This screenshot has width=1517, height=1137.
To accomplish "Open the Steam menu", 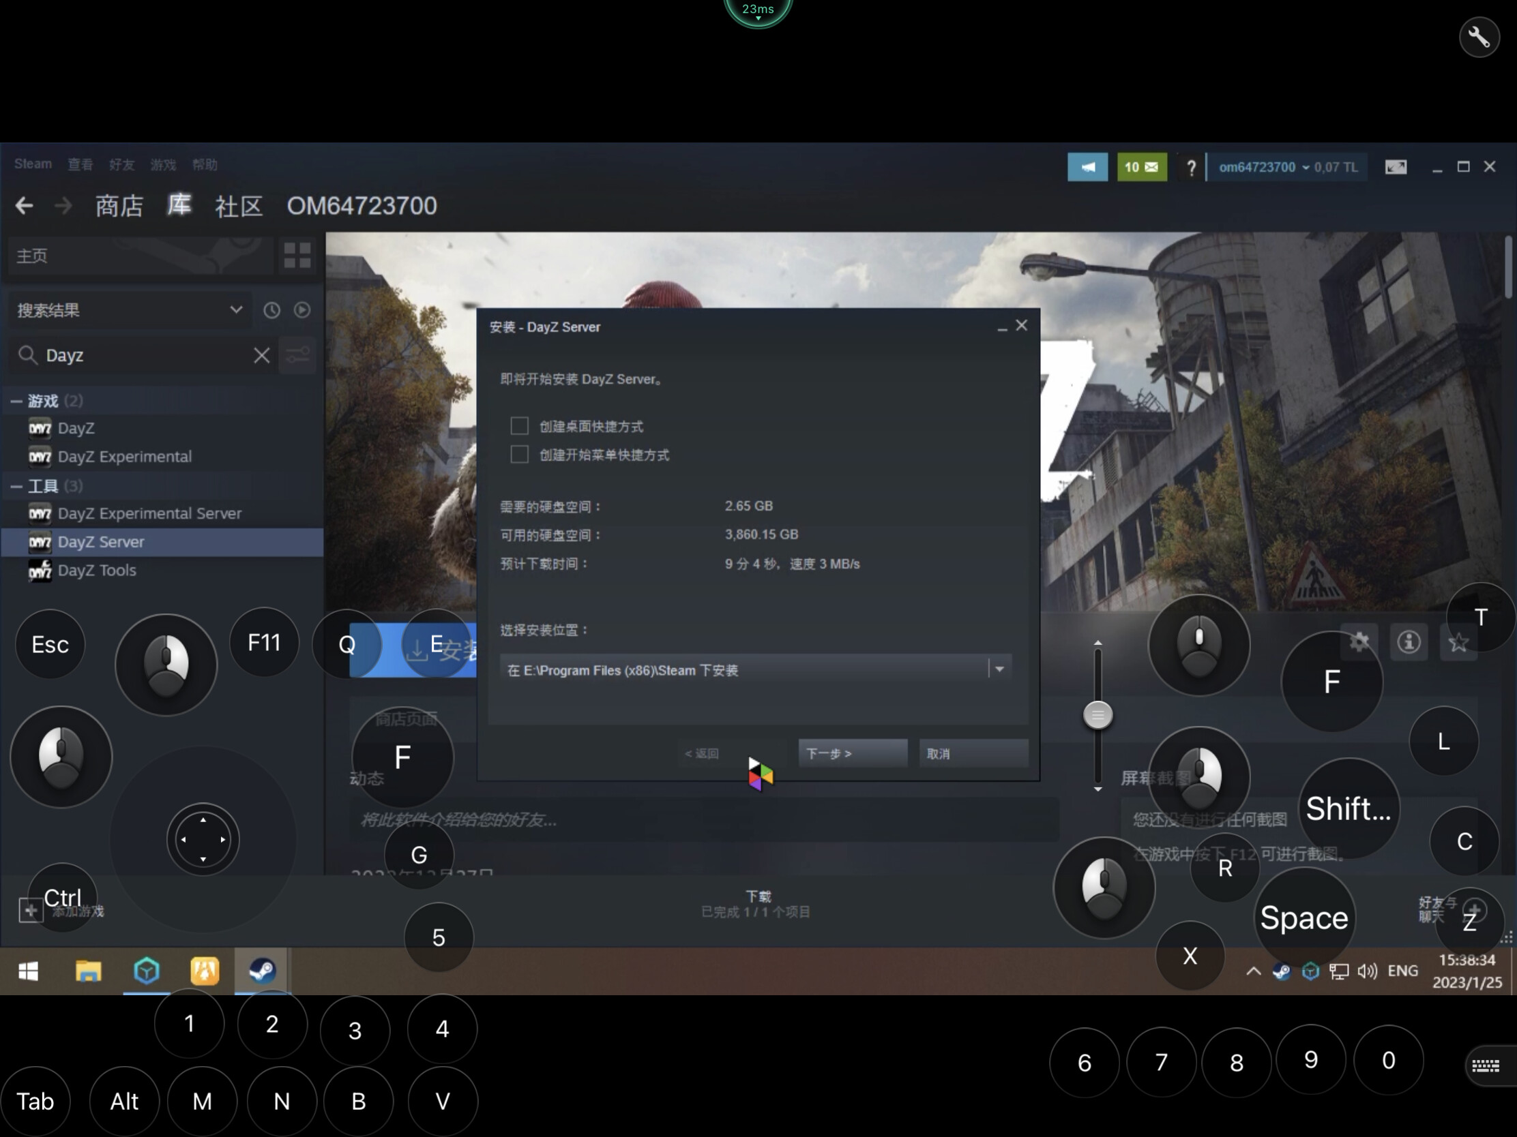I will (33, 164).
